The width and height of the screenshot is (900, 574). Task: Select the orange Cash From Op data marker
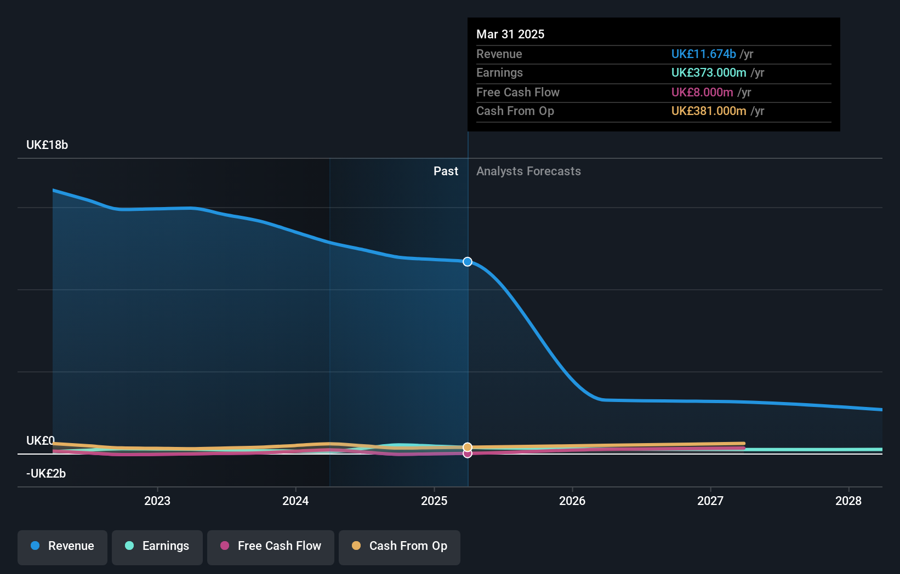tap(468, 447)
